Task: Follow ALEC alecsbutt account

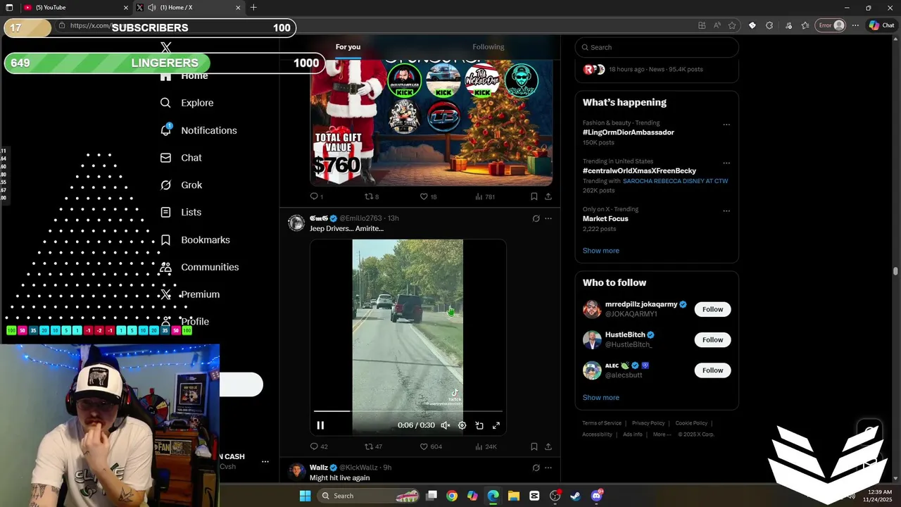Action: (x=712, y=370)
